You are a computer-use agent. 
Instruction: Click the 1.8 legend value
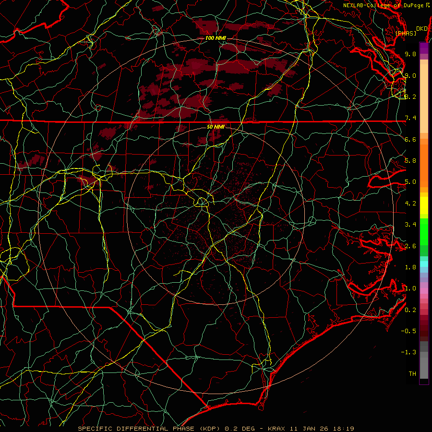click(410, 267)
